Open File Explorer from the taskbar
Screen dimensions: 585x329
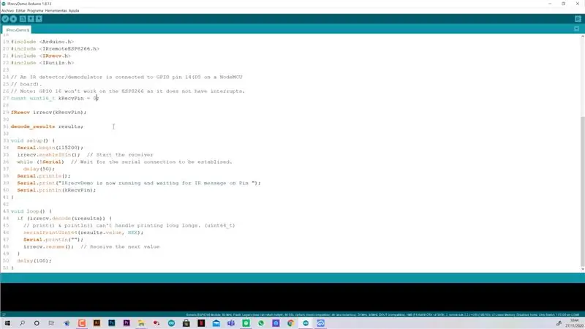141,323
